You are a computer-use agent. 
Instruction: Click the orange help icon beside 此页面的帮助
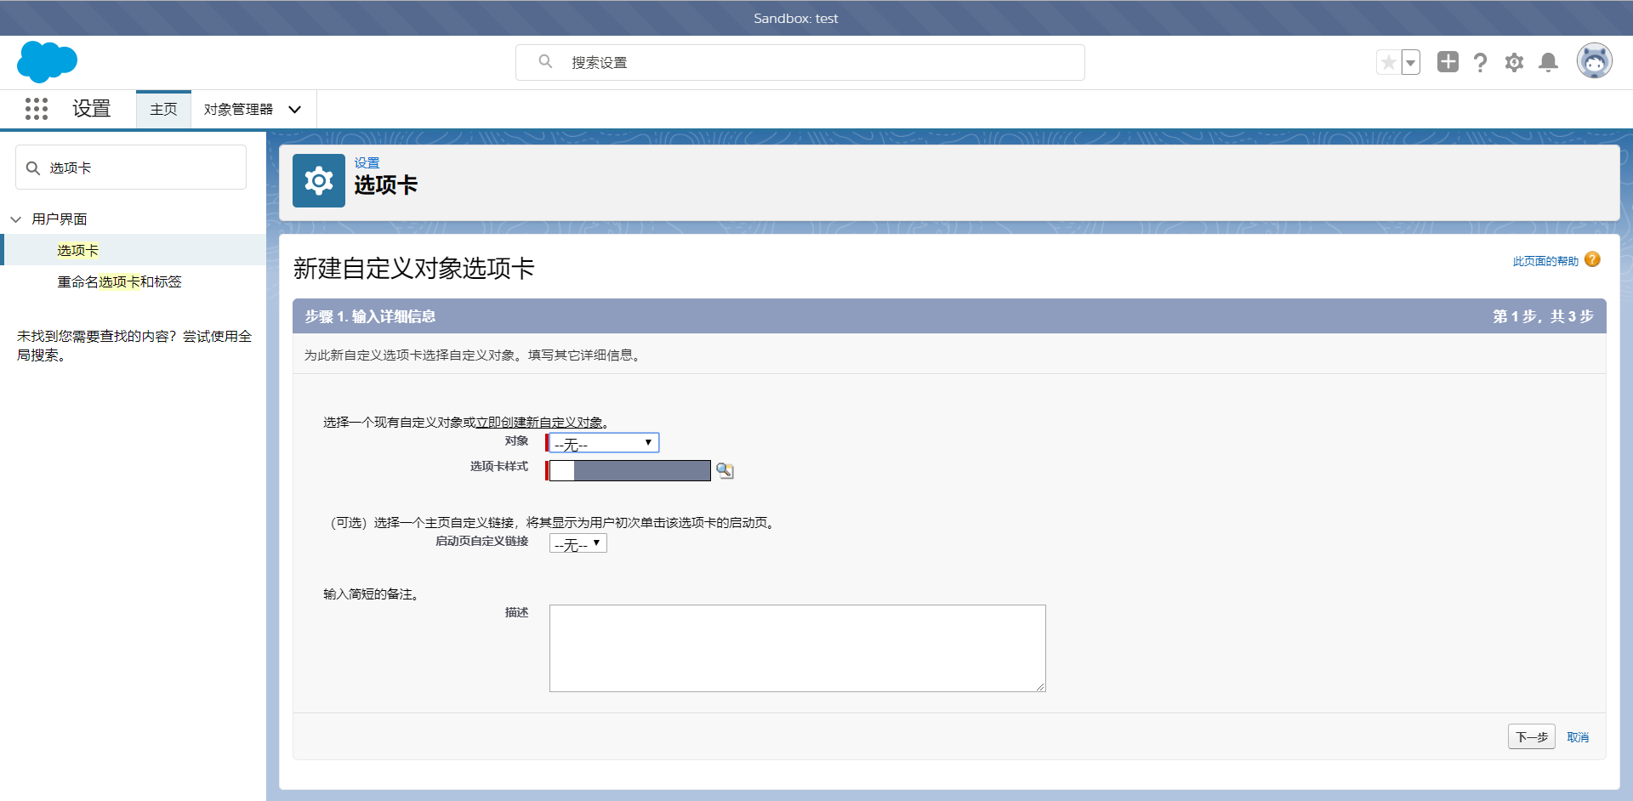pyautogui.click(x=1593, y=259)
